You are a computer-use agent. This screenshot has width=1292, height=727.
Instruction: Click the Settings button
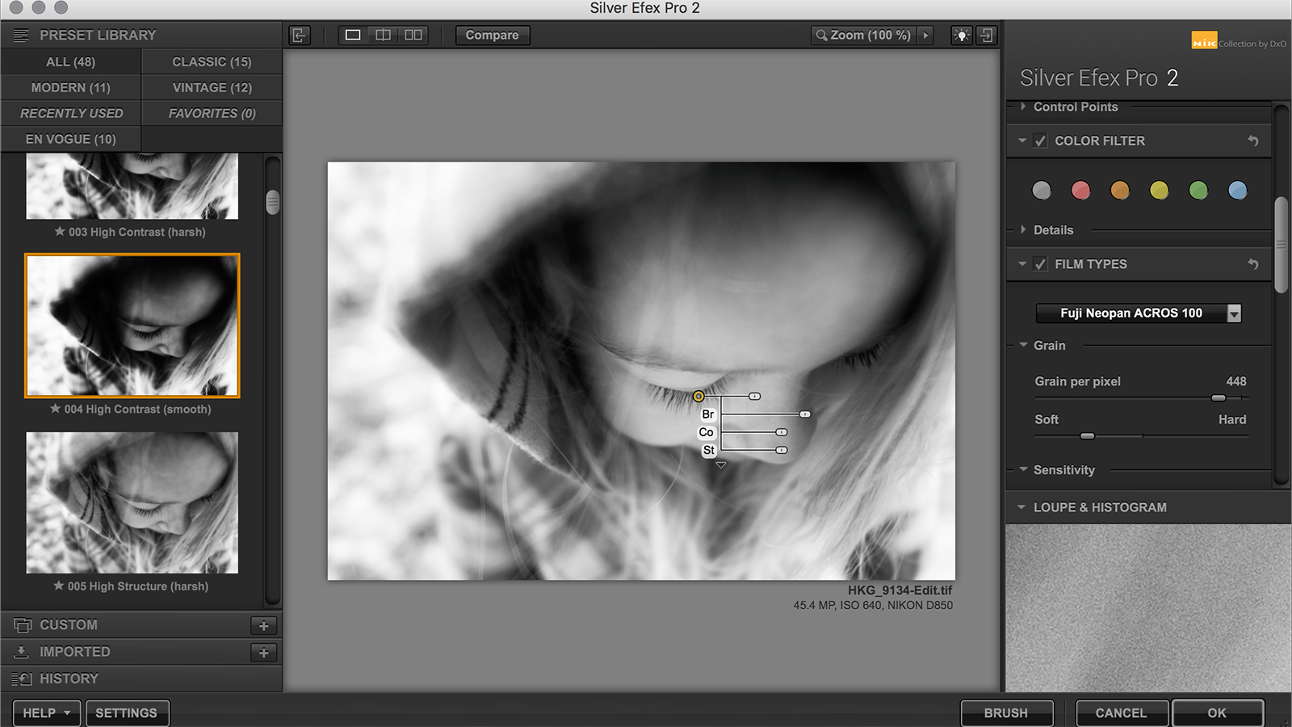coord(127,713)
